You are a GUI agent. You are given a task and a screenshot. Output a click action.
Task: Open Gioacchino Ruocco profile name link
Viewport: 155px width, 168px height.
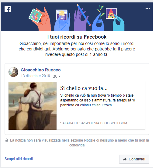tap(41, 70)
